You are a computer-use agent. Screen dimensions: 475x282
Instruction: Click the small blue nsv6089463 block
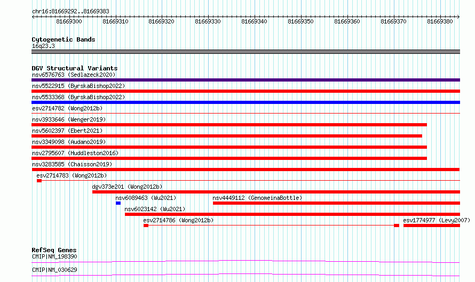[x=118, y=203]
